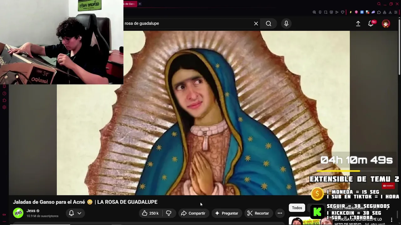Open the account avatar menu
This screenshot has width=401, height=225.
[386, 23]
